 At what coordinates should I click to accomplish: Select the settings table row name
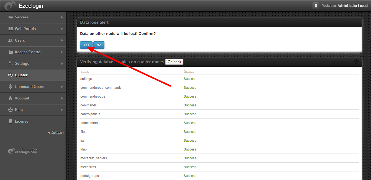[86, 79]
